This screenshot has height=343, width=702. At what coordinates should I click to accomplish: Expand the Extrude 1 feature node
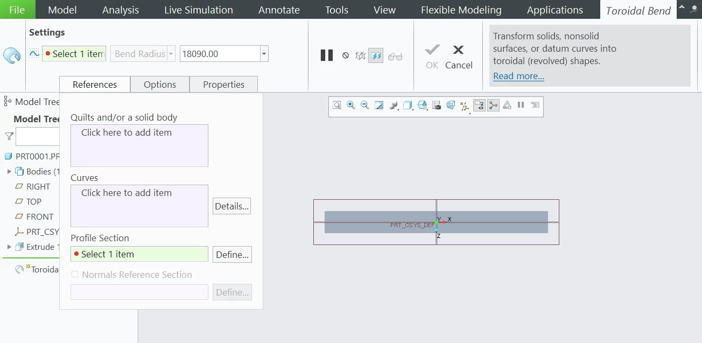pyautogui.click(x=9, y=247)
